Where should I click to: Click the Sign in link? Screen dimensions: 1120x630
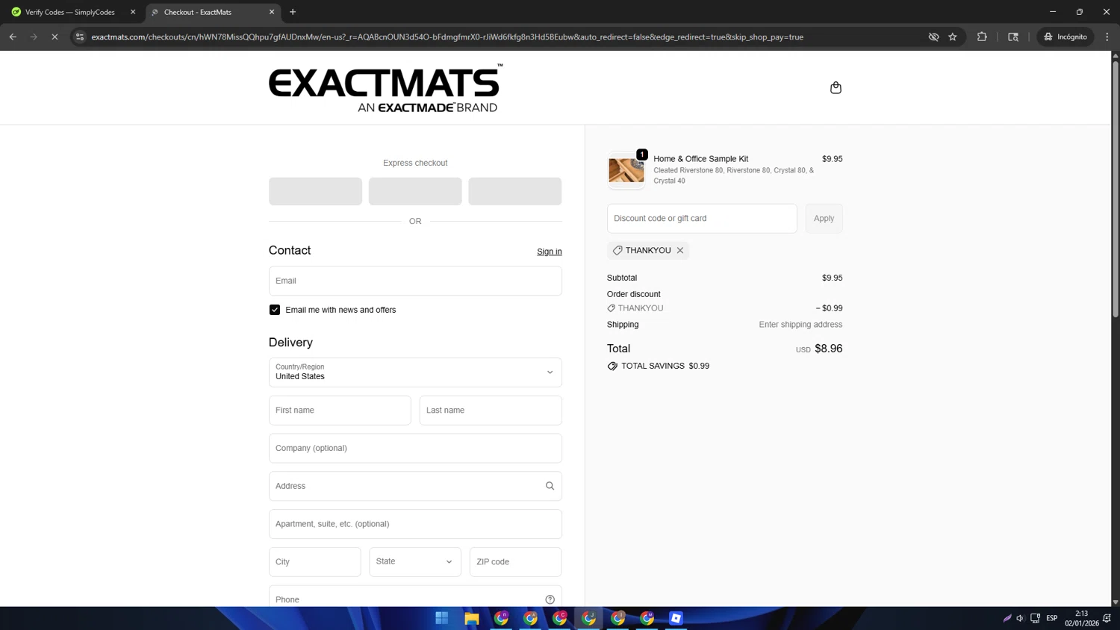[x=550, y=252]
